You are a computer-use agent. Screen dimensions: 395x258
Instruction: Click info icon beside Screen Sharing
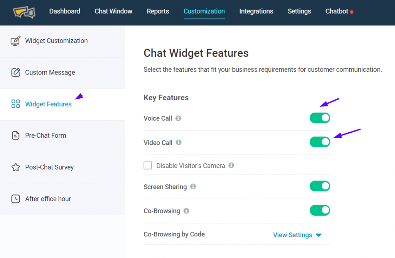(193, 187)
